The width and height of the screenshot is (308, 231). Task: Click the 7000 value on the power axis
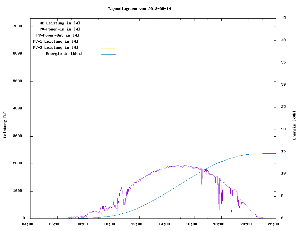(x=17, y=26)
